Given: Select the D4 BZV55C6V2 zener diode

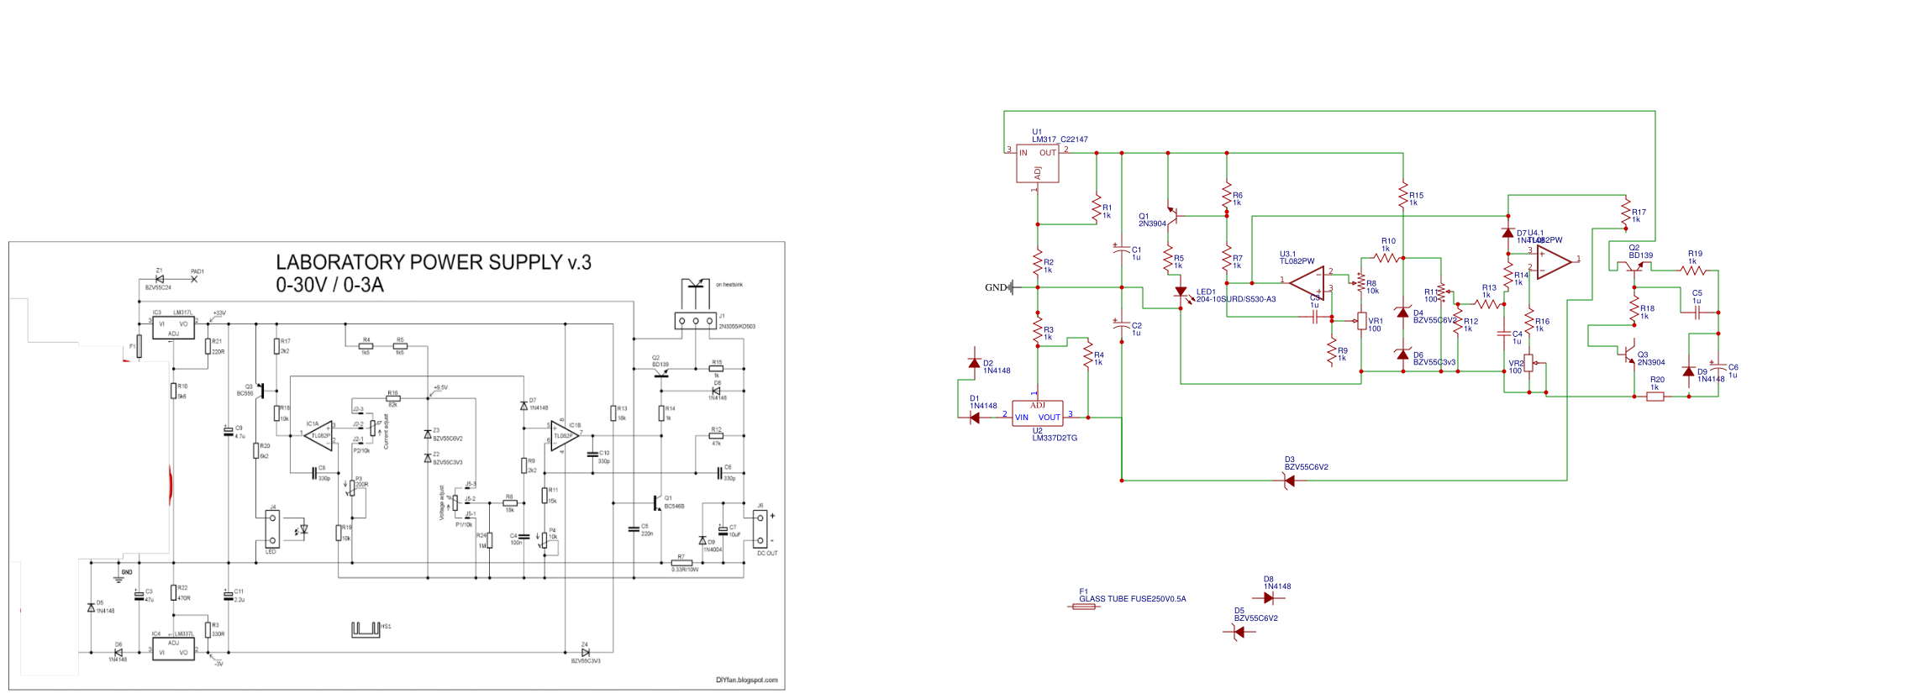Looking at the screenshot, I should click(x=1402, y=313).
